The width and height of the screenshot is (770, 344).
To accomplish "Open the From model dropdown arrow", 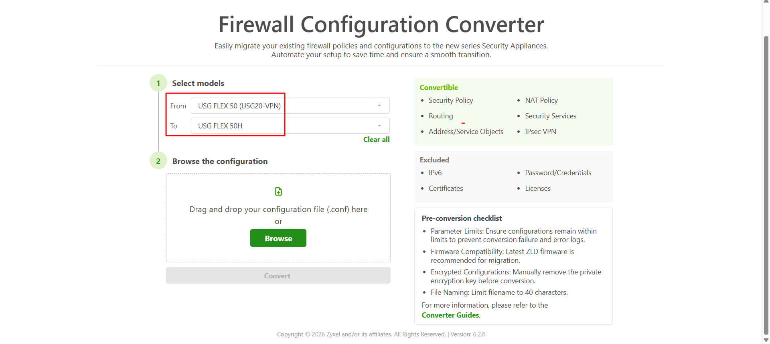I will (379, 106).
